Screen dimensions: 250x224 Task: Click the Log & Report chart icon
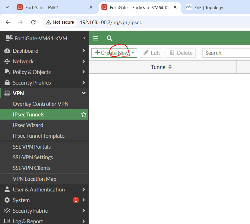pyautogui.click(x=7, y=221)
